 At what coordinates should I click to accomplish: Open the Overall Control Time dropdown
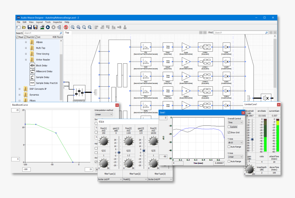(x=236, y=122)
